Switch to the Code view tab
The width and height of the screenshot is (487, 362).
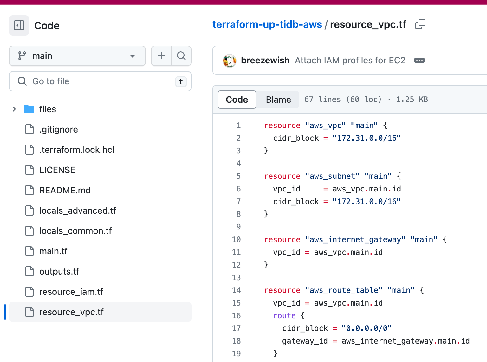click(x=237, y=100)
